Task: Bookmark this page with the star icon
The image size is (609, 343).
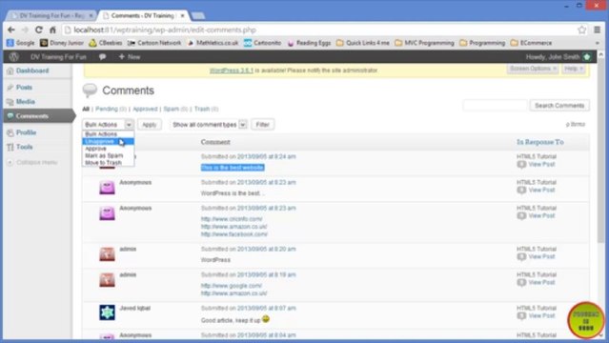Action: click(x=581, y=30)
